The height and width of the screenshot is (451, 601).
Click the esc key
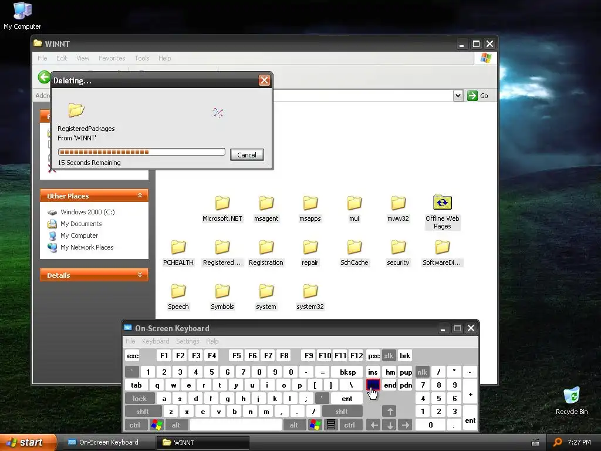coord(133,355)
